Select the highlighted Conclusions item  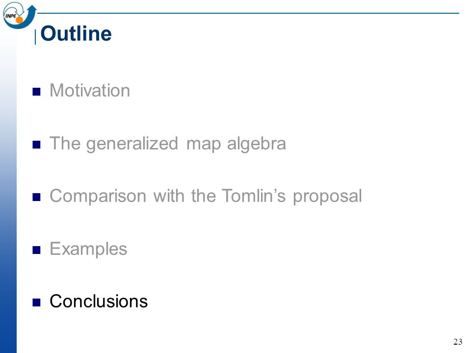coord(99,301)
